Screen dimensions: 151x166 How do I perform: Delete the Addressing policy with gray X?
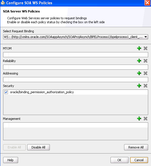tap(146, 73)
